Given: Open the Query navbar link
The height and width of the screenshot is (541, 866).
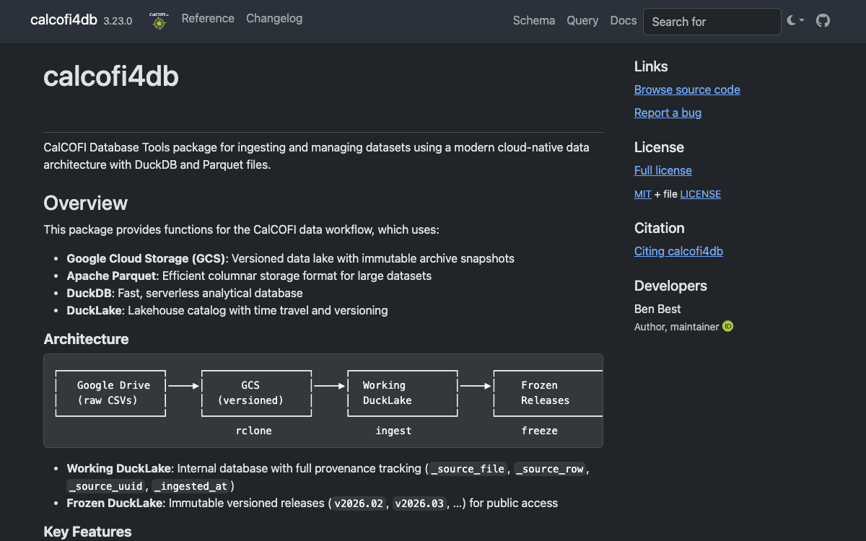Looking at the screenshot, I should click(x=582, y=21).
